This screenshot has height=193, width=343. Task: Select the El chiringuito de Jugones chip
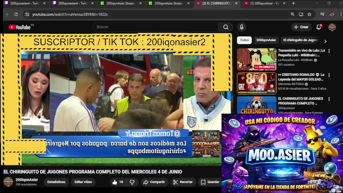pyautogui.click(x=300, y=40)
